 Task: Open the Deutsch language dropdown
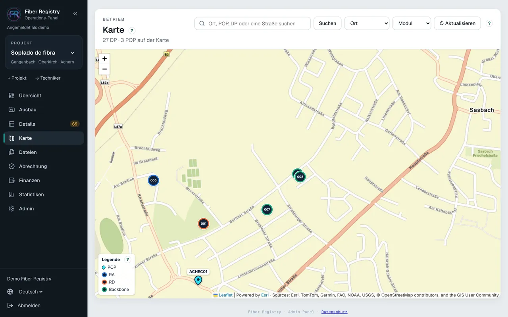(x=31, y=292)
